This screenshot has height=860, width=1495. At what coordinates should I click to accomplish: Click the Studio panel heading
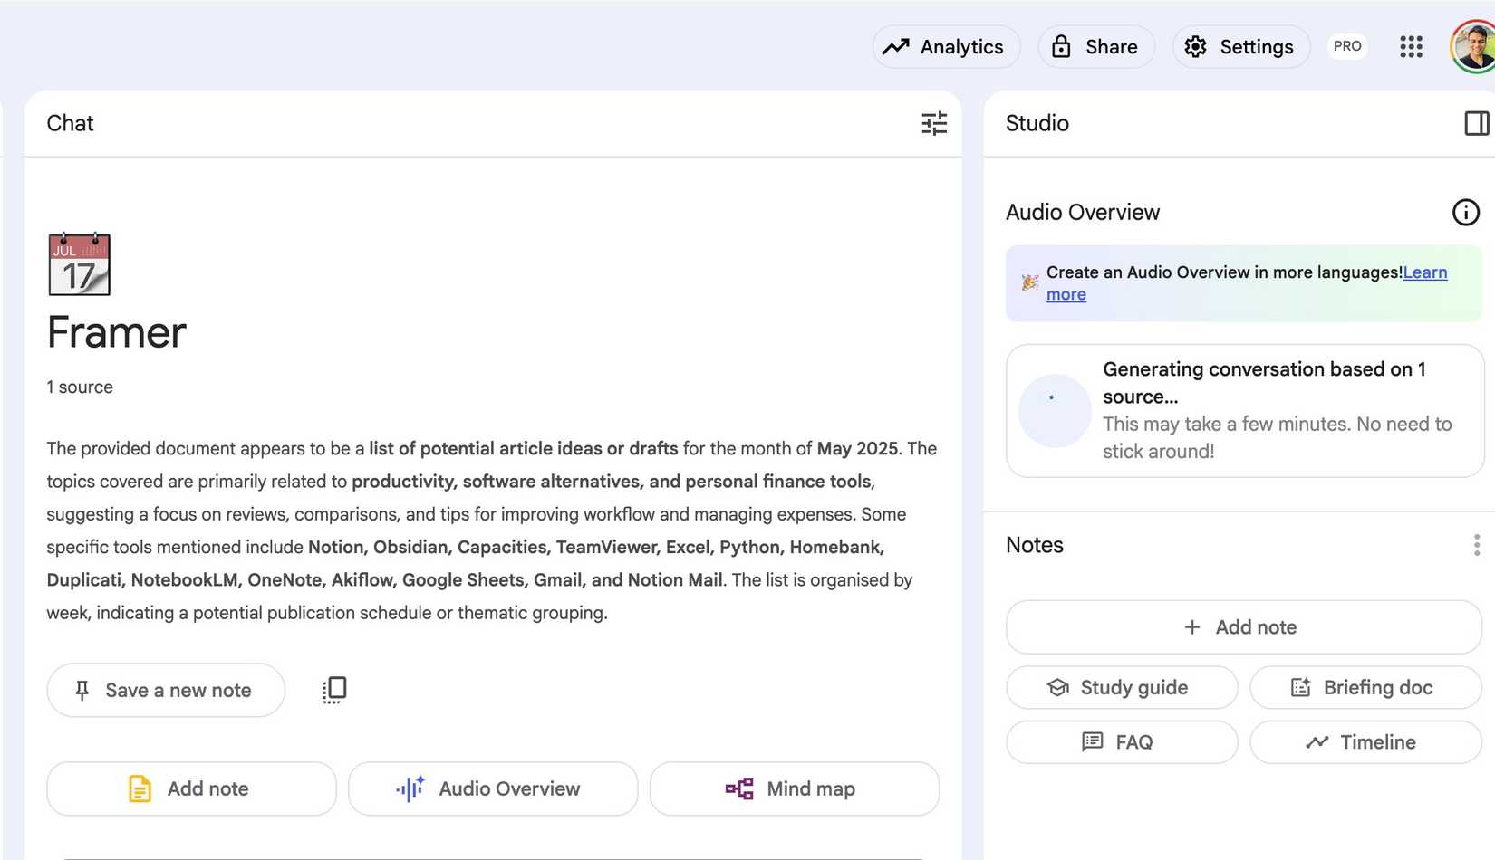(1037, 123)
